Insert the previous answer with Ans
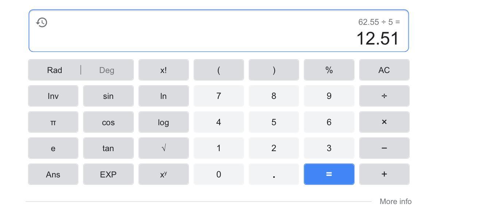The height and width of the screenshot is (211, 491). 53,174
